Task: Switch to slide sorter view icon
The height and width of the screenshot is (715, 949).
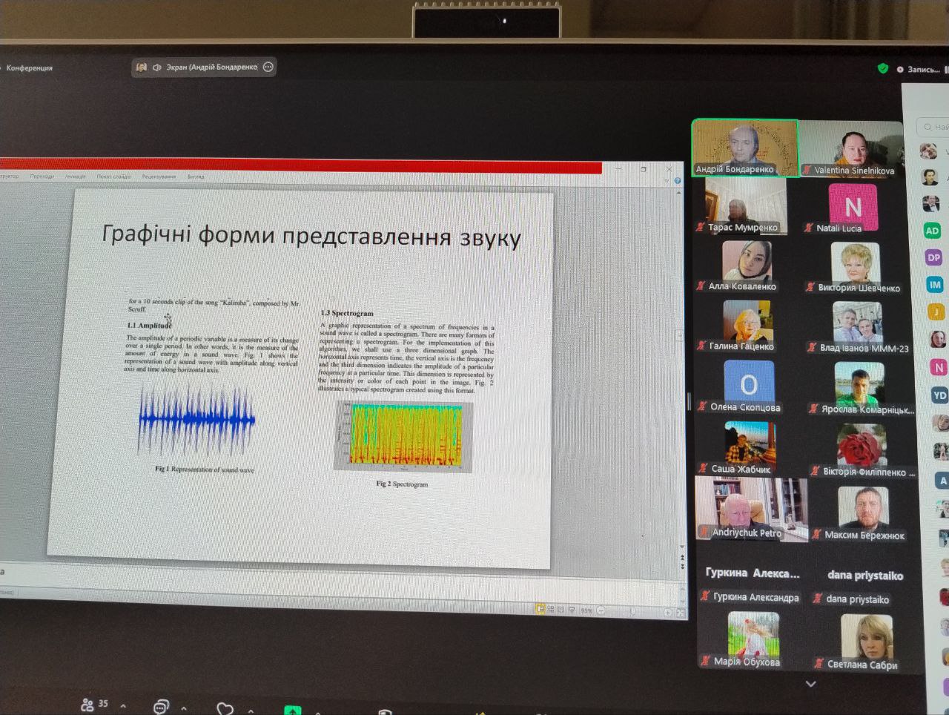Action: pyautogui.click(x=551, y=610)
